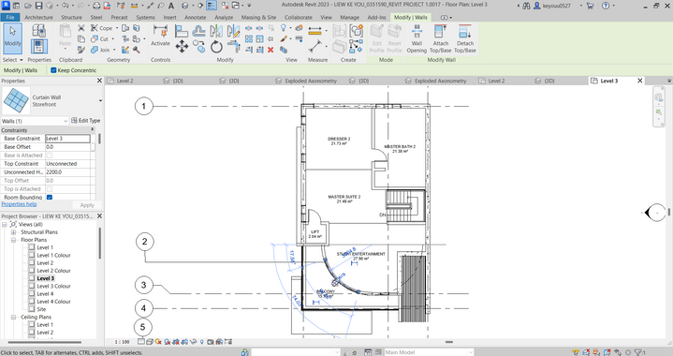Click the Print icon in quick access toolbar
The width and height of the screenshot is (673, 356).
(96, 6)
